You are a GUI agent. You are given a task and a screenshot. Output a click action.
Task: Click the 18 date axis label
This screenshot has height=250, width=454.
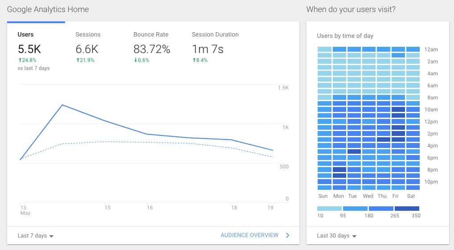(x=234, y=207)
